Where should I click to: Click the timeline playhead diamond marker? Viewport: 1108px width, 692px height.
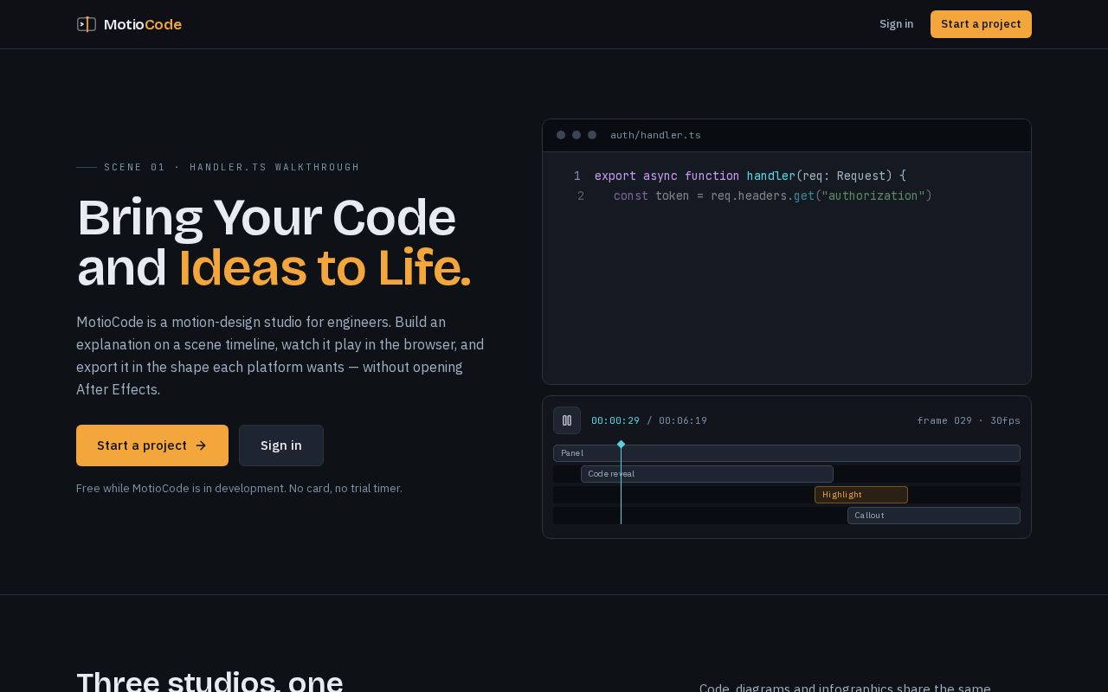621,444
